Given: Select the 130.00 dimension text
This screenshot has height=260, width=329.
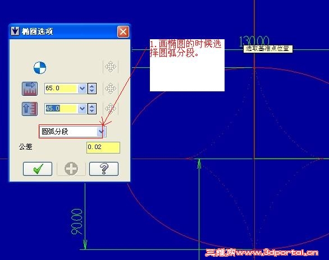Looking at the screenshot, I should point(254,41).
